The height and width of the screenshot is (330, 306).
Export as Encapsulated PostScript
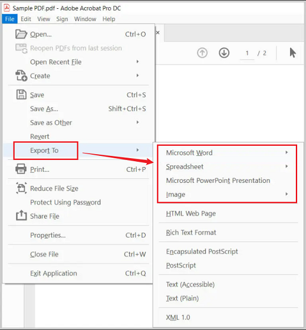tap(228, 251)
